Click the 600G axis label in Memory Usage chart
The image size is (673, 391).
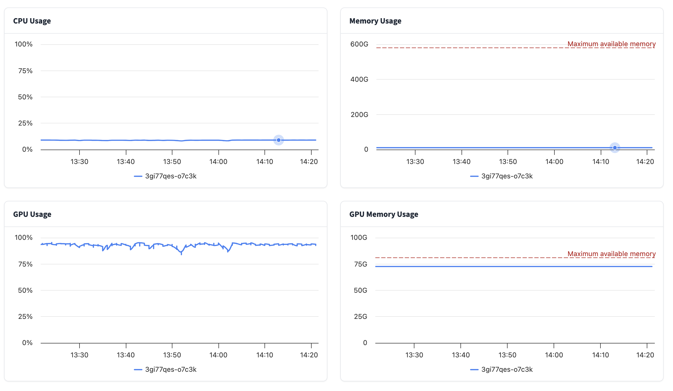[x=359, y=44]
